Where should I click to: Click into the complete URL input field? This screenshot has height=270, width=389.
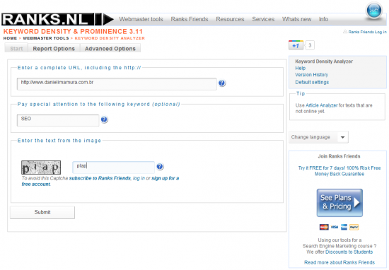coord(117,84)
